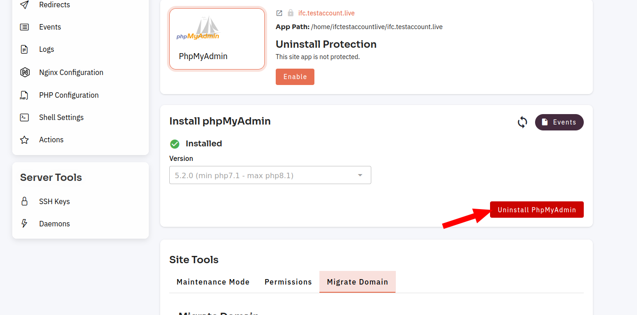The width and height of the screenshot is (637, 315).
Task: Click the Redirects paper-plane icon
Action: click(x=25, y=5)
